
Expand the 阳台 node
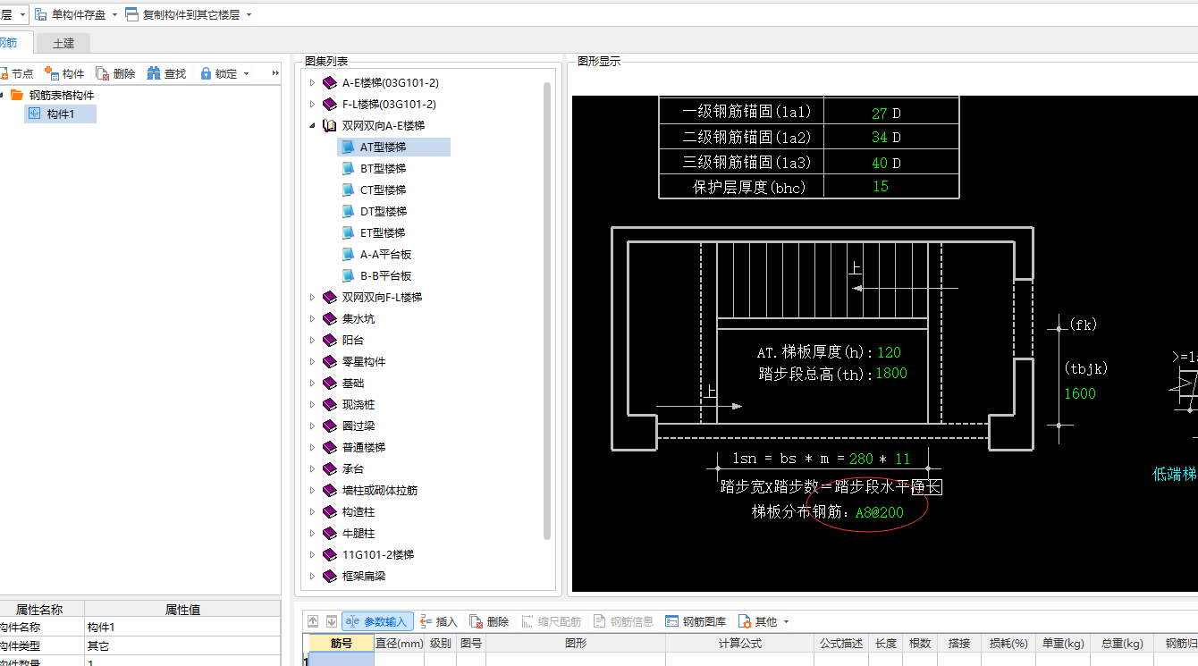point(312,340)
